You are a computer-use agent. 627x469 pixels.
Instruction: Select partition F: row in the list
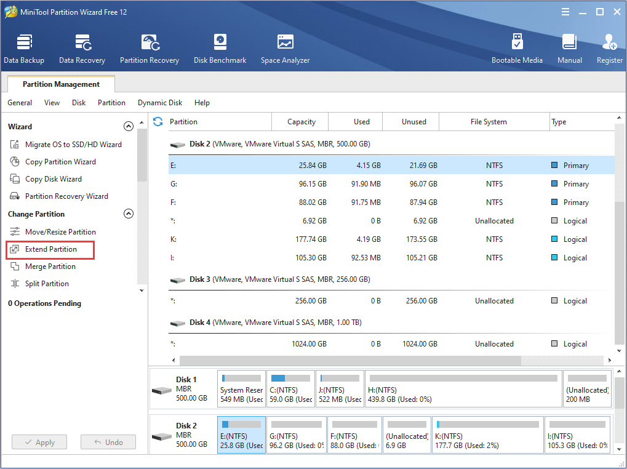(x=391, y=202)
